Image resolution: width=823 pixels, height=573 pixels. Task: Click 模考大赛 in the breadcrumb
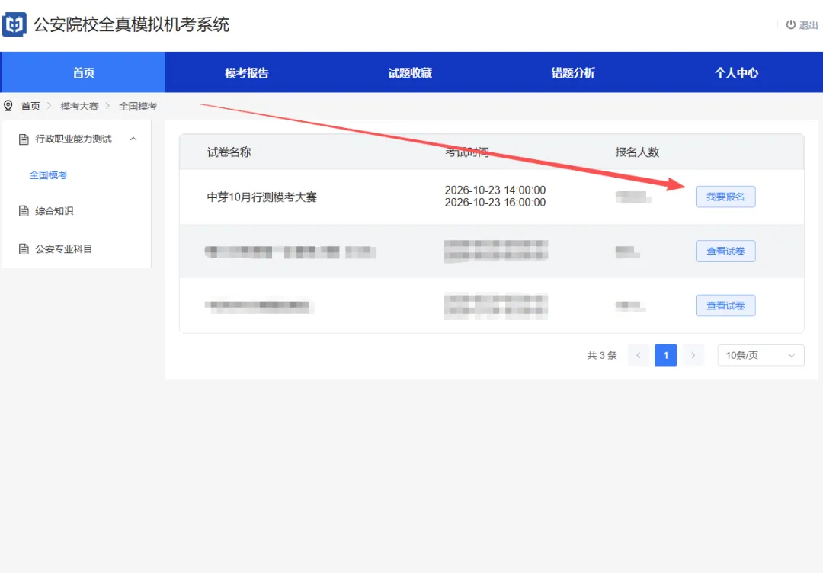tap(79, 106)
